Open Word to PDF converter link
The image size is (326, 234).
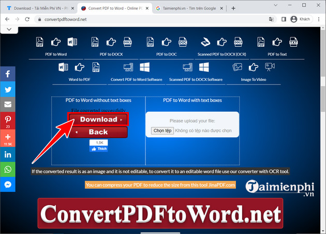click(x=79, y=79)
